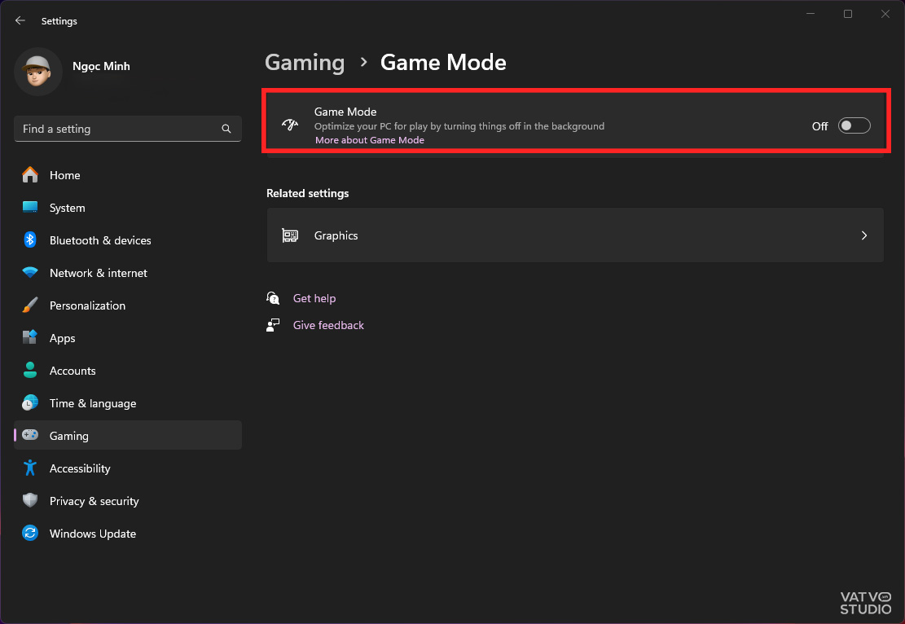Close the Settings window
Screen dimensions: 905x624
pyautogui.click(x=885, y=14)
